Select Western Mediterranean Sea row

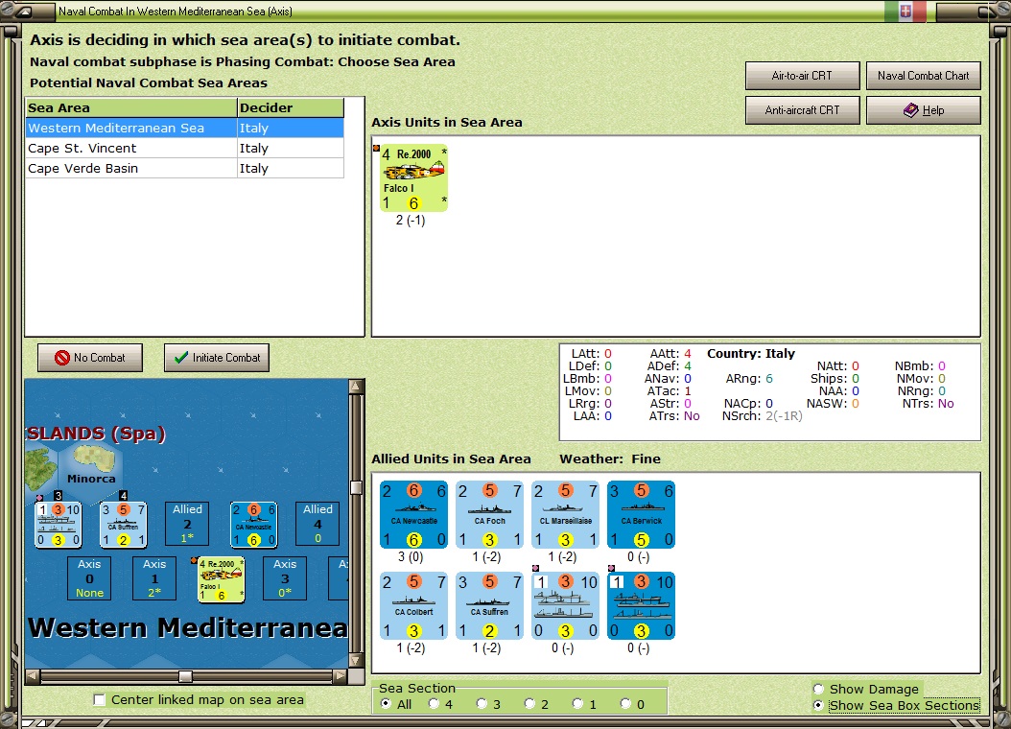(x=184, y=128)
